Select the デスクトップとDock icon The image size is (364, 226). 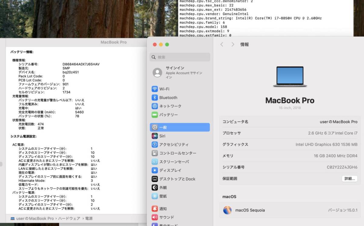tap(155, 179)
